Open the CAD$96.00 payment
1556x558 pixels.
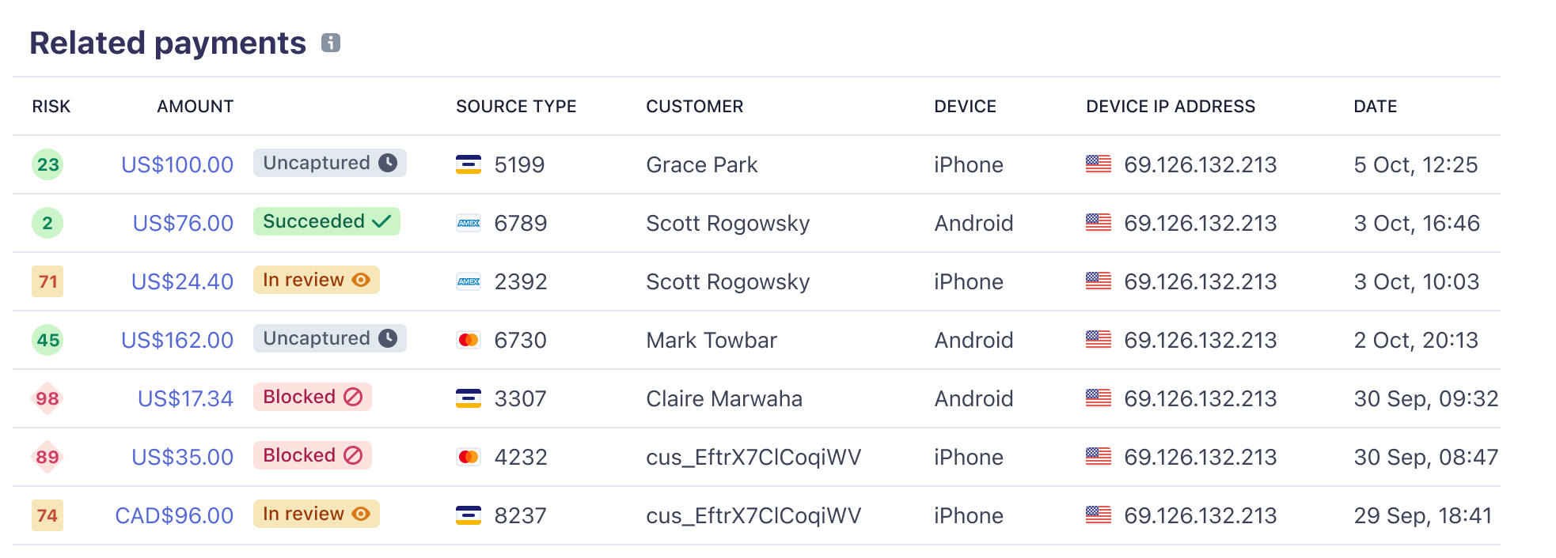(x=174, y=515)
